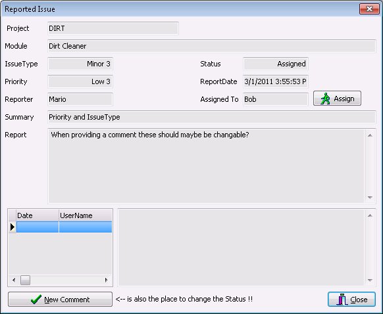Click left arrow of comments grid scrollbar

14,280
